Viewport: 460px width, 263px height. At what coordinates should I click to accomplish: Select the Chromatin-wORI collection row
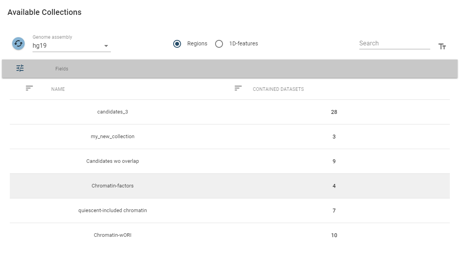click(x=112, y=235)
